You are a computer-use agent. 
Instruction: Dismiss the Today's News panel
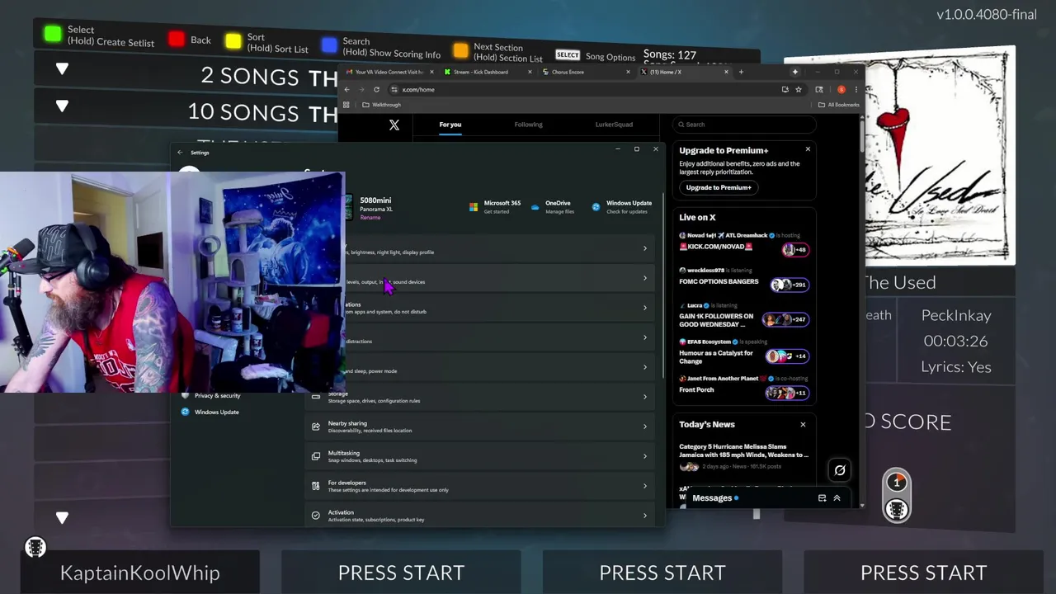click(803, 425)
